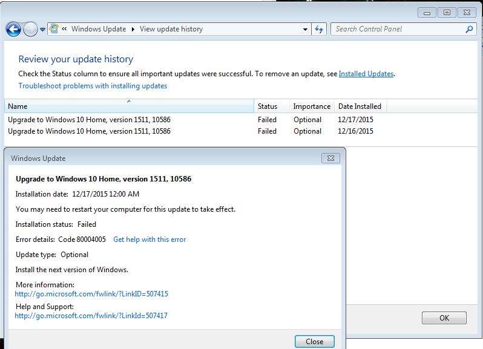The image size is (483, 349).
Task: Click the magnifier search icon
Action: (469, 29)
